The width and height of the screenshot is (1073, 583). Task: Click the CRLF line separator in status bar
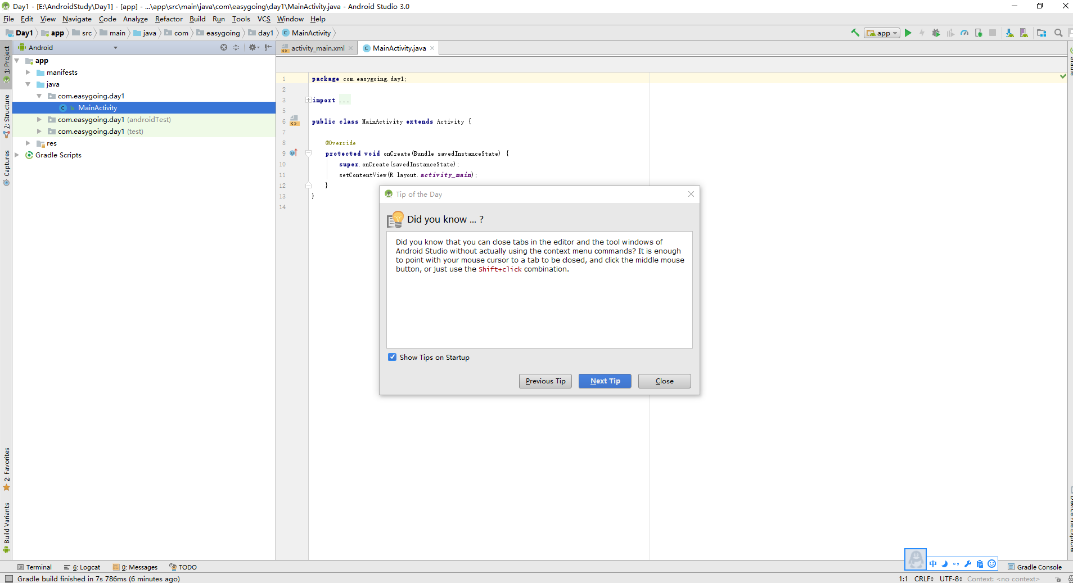923,579
